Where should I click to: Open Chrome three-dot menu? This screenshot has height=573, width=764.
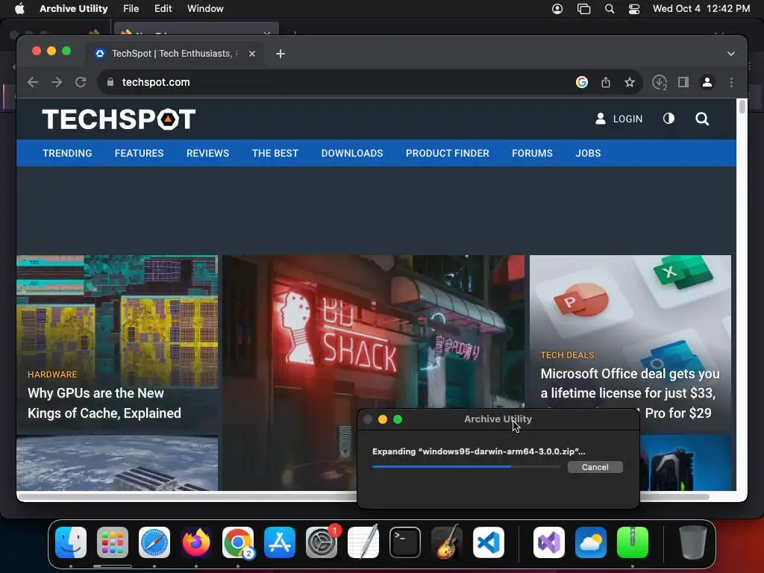click(731, 82)
